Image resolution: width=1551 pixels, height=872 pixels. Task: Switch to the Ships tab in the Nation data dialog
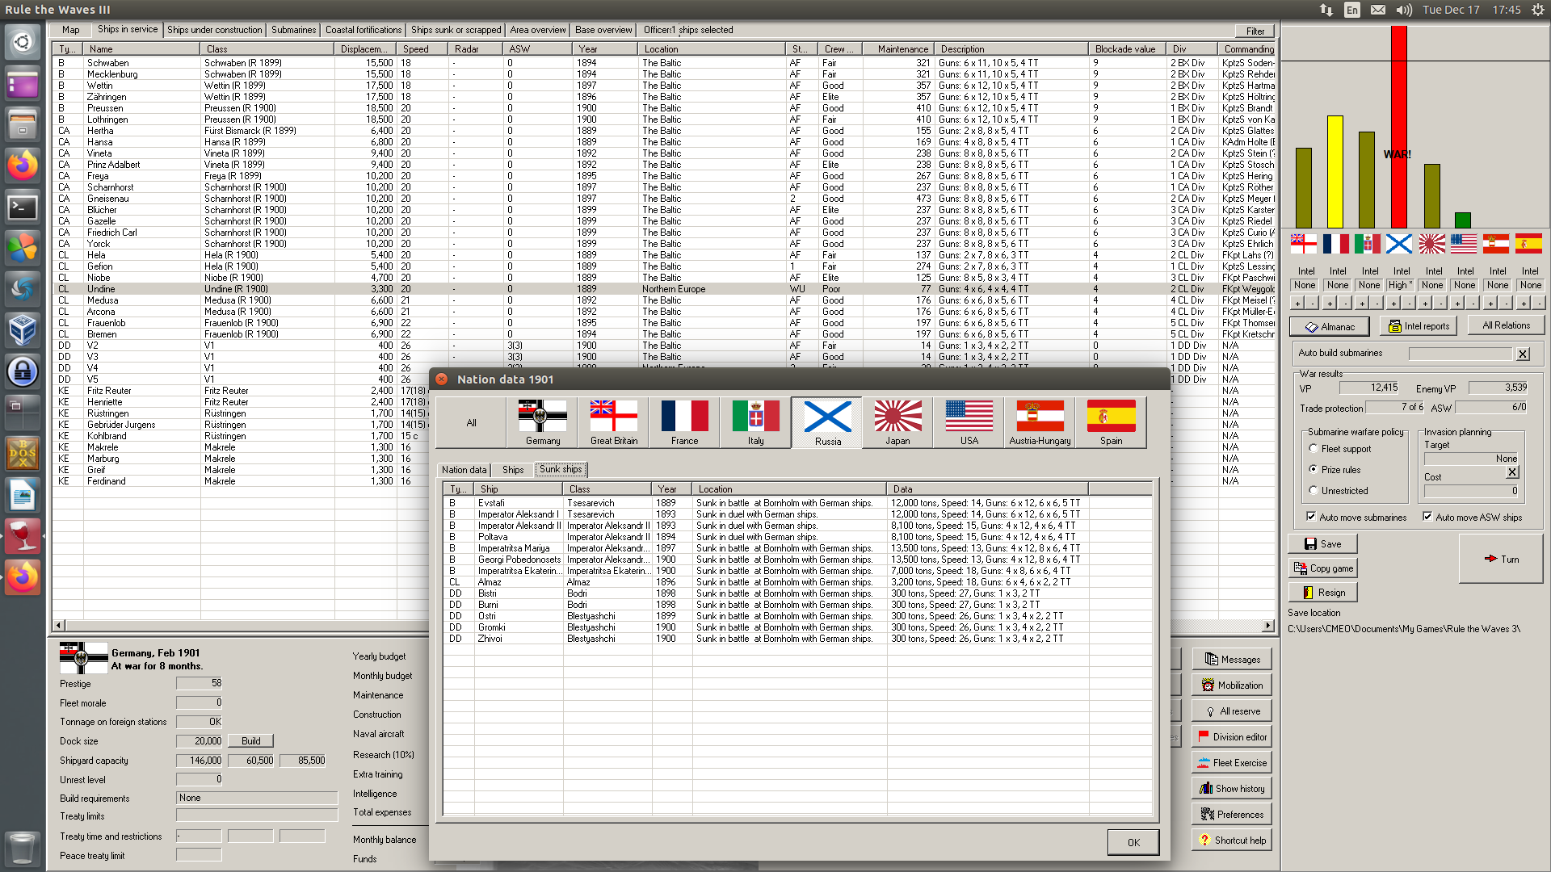(512, 470)
